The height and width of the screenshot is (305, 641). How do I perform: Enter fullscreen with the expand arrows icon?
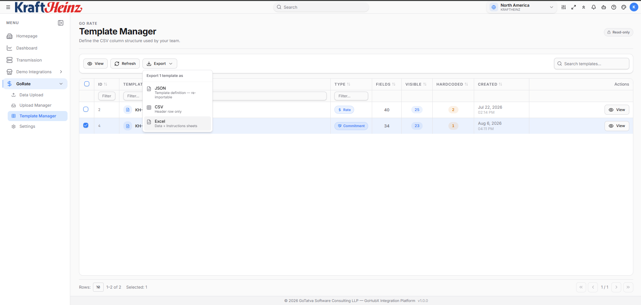click(573, 7)
